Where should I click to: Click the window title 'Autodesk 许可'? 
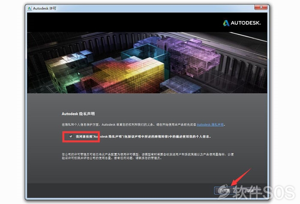[x=45, y=9]
